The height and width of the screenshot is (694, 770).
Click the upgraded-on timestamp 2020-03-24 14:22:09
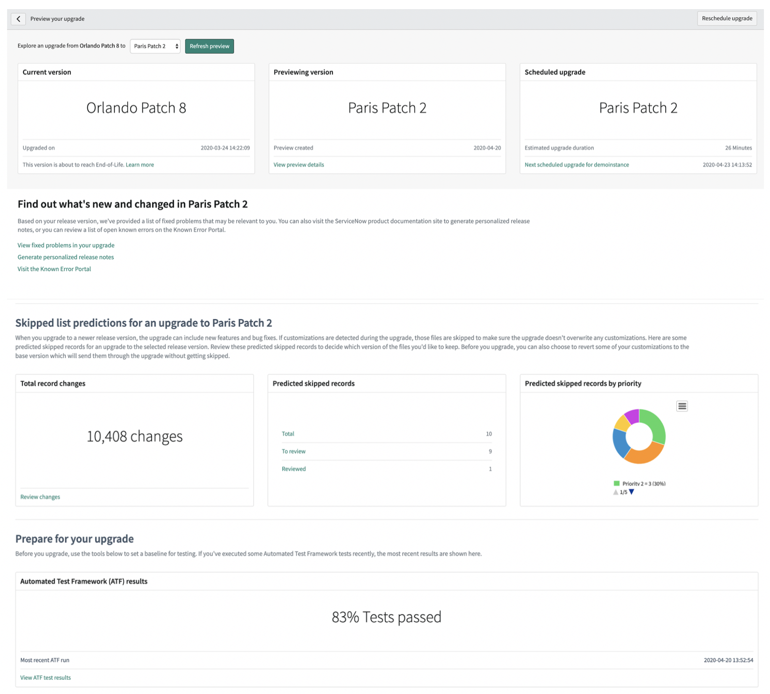[x=225, y=148]
